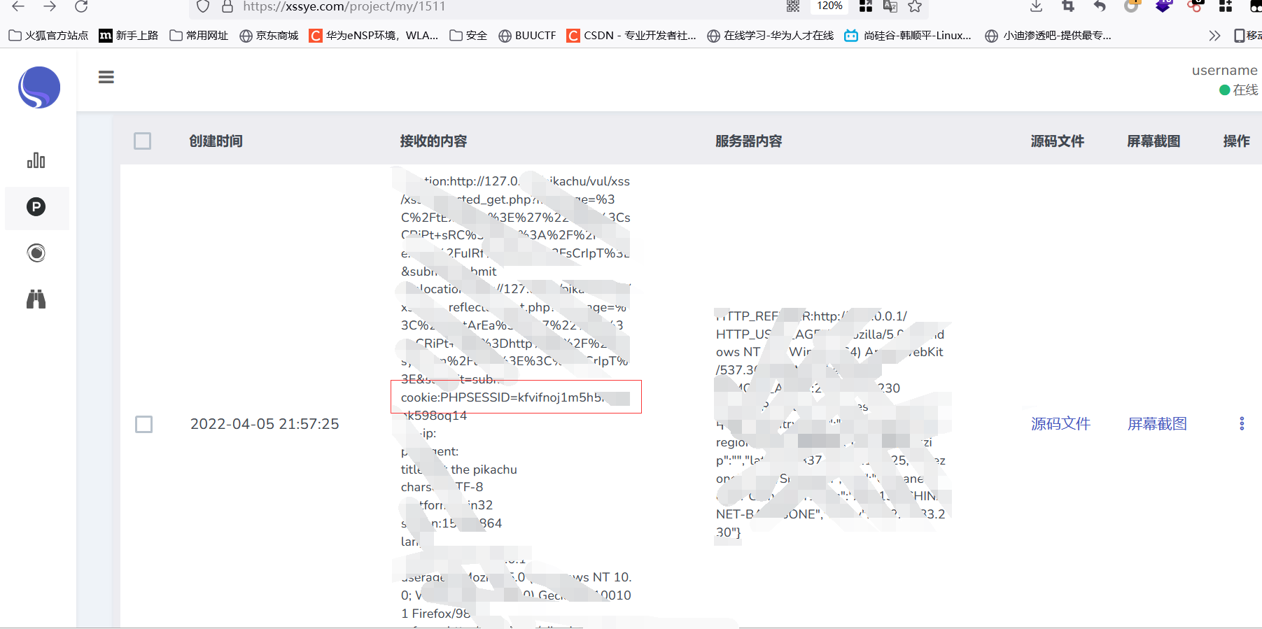
Task: Open the CSDN 专业开发者社区 bookmark
Action: tap(632, 36)
